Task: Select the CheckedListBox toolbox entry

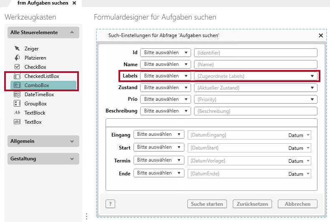Action: point(43,76)
